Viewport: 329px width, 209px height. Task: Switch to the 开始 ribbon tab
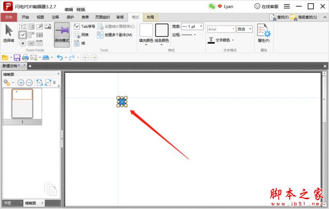pos(25,17)
